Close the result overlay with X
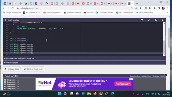This screenshot has height=97, width=172. pyautogui.click(x=166, y=75)
